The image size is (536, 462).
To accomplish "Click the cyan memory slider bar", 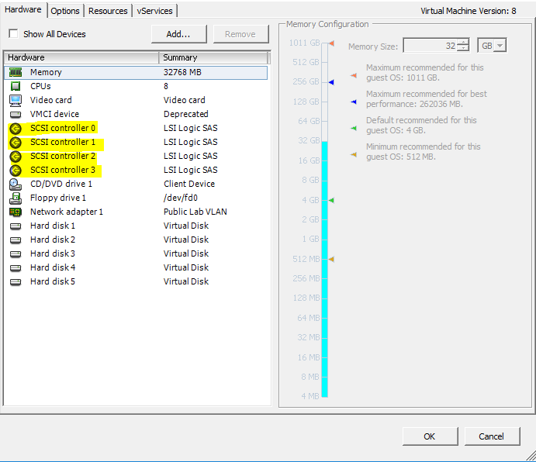I will [x=324, y=269].
